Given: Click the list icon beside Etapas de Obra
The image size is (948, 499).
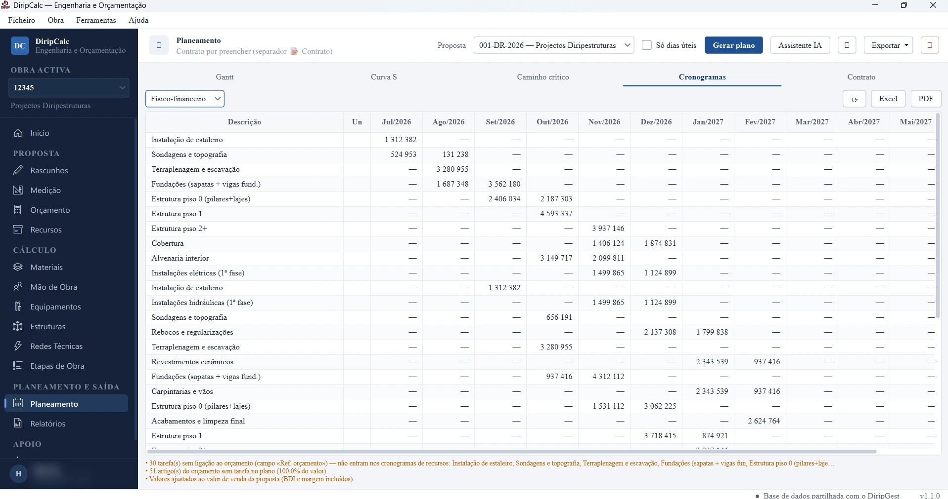Looking at the screenshot, I should pyautogui.click(x=18, y=366).
